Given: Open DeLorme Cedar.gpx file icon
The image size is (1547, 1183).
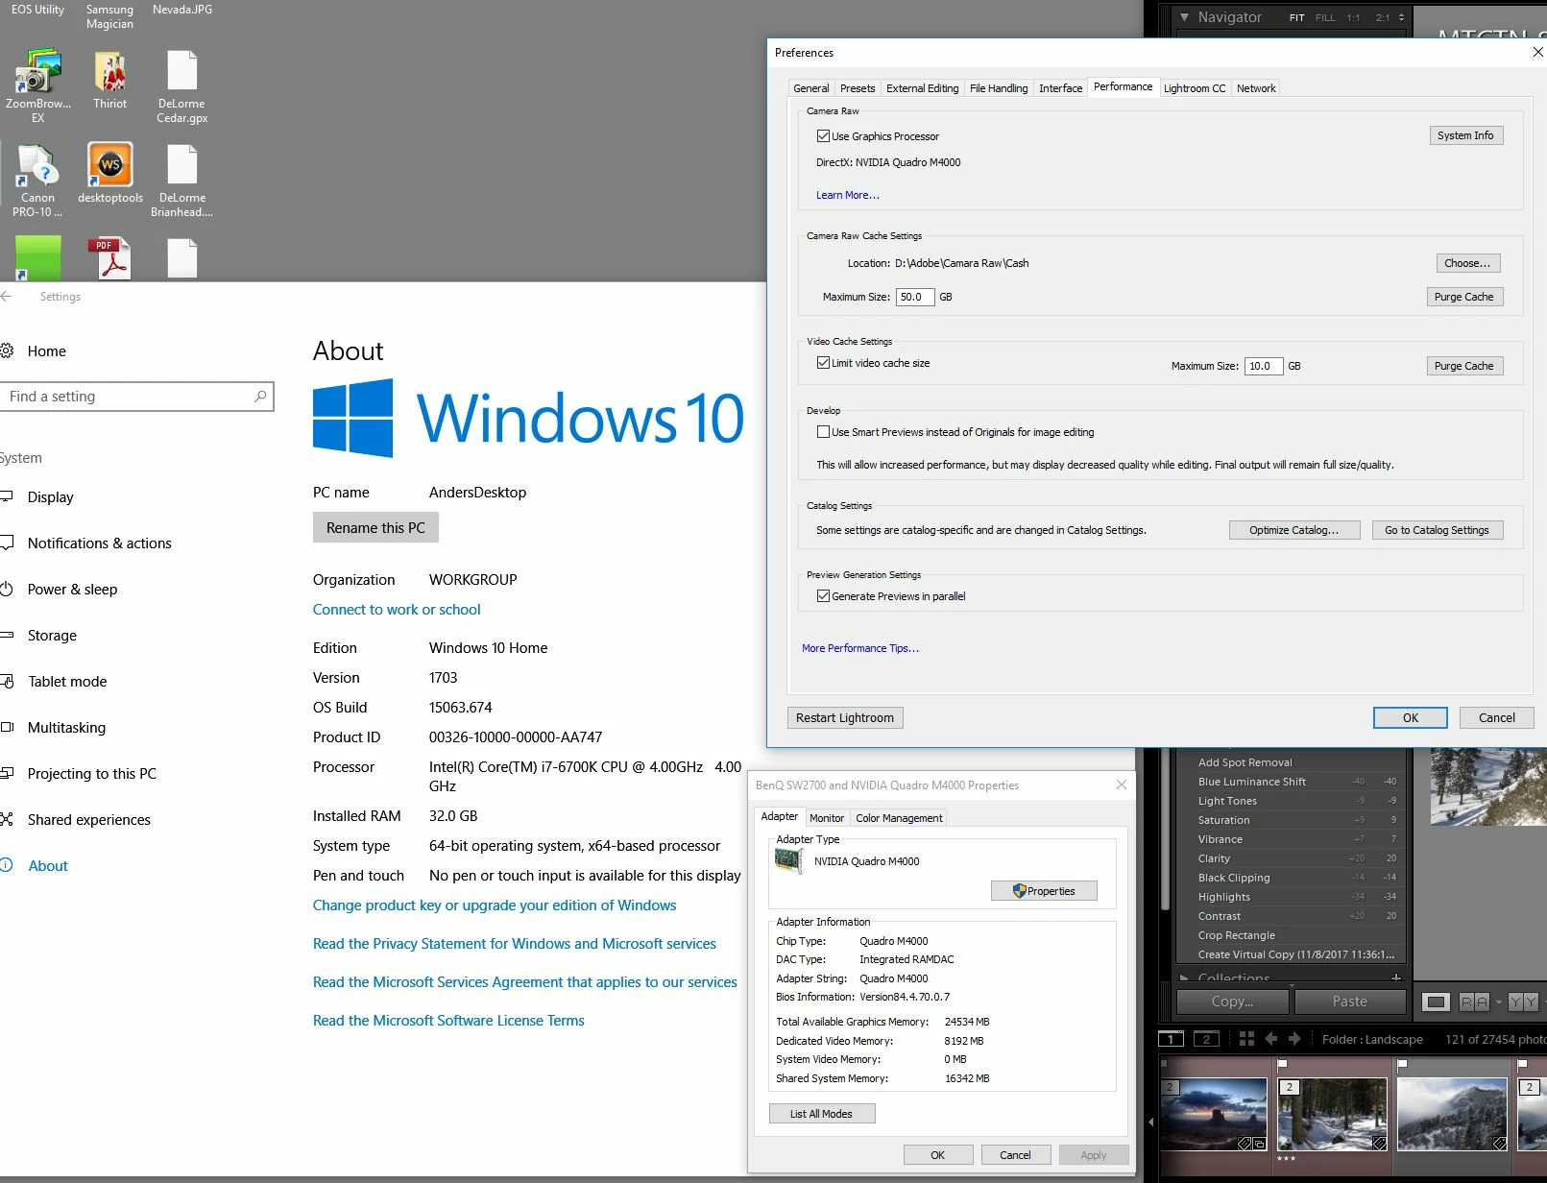Looking at the screenshot, I should pyautogui.click(x=181, y=84).
